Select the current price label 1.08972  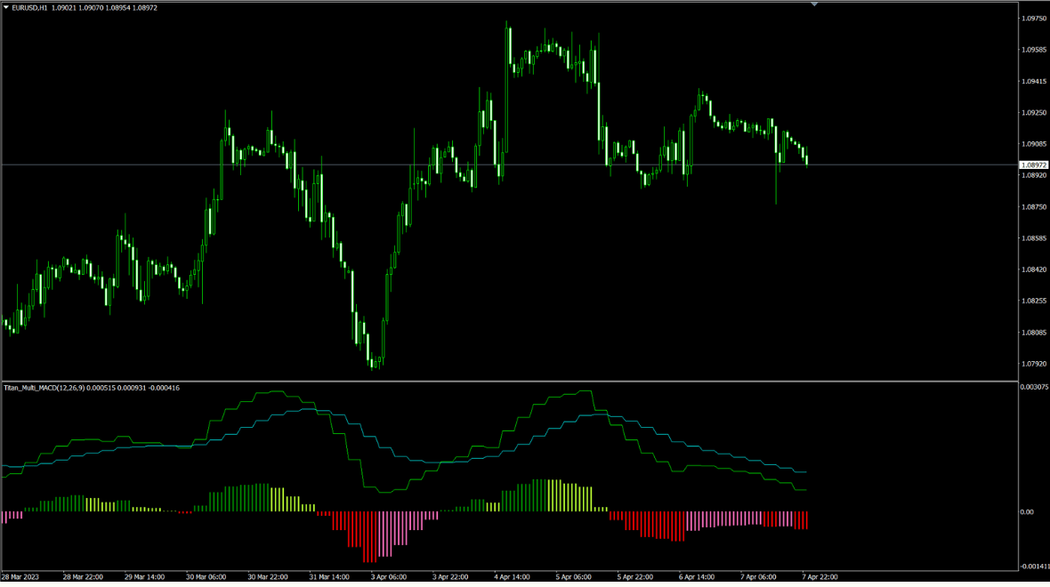point(1033,165)
